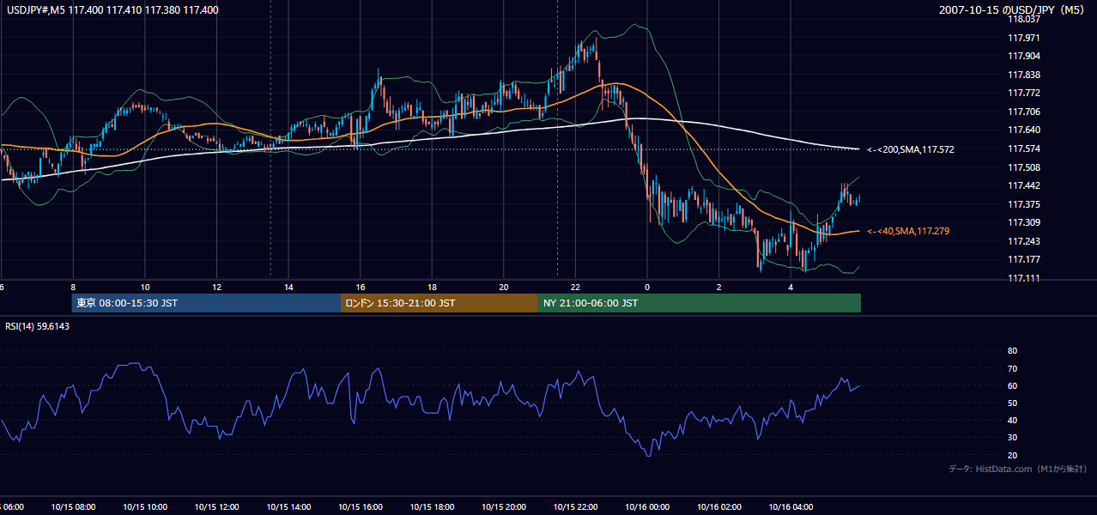Viewport: 1097px width, 515px height.
Task: Click the price axis value 117.706
Action: pyautogui.click(x=1025, y=112)
